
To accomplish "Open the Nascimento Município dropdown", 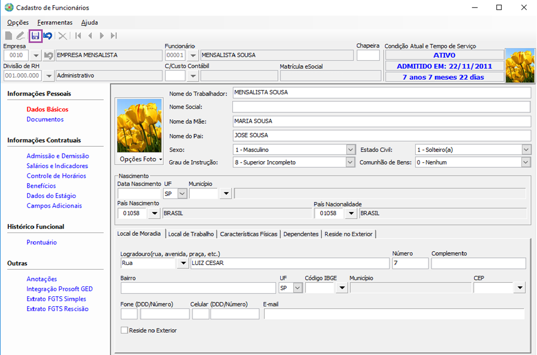I will [226, 194].
